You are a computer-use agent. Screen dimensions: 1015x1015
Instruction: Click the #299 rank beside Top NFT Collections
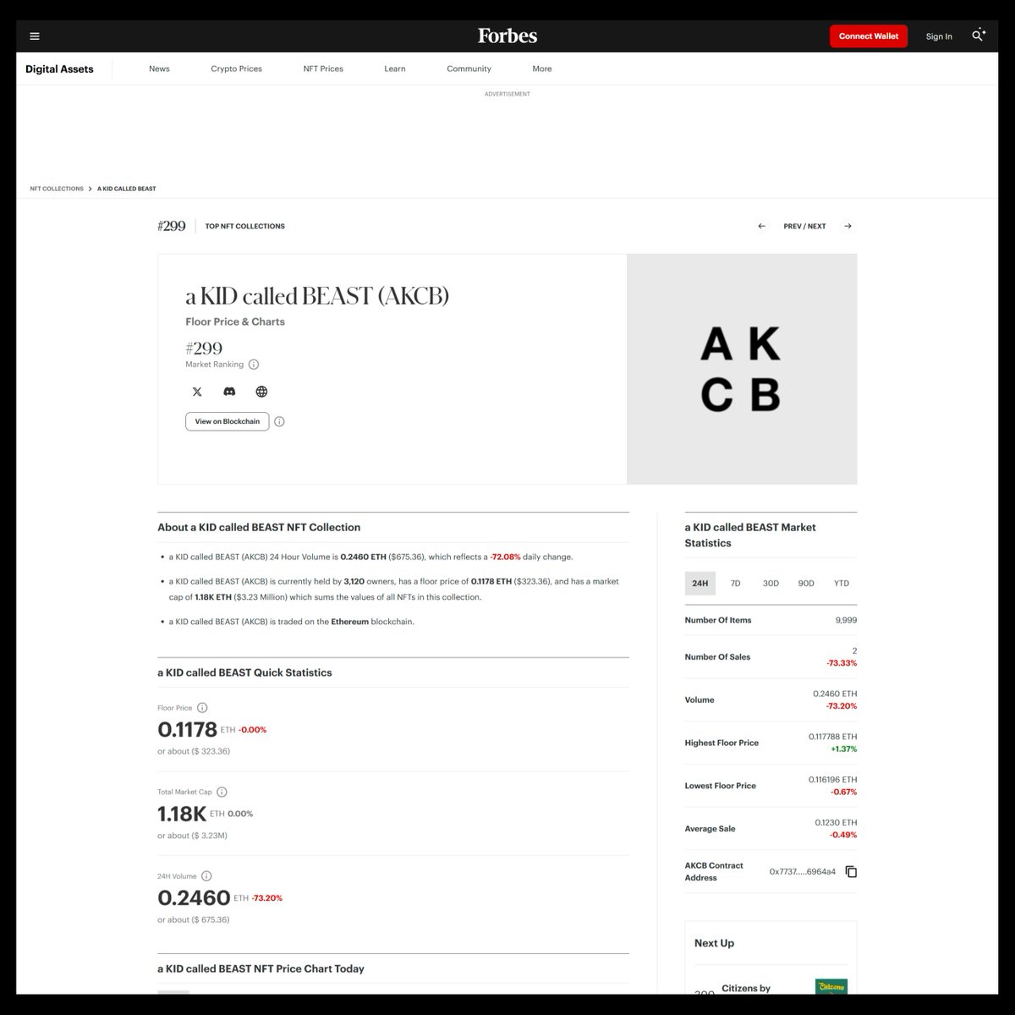pyautogui.click(x=172, y=226)
